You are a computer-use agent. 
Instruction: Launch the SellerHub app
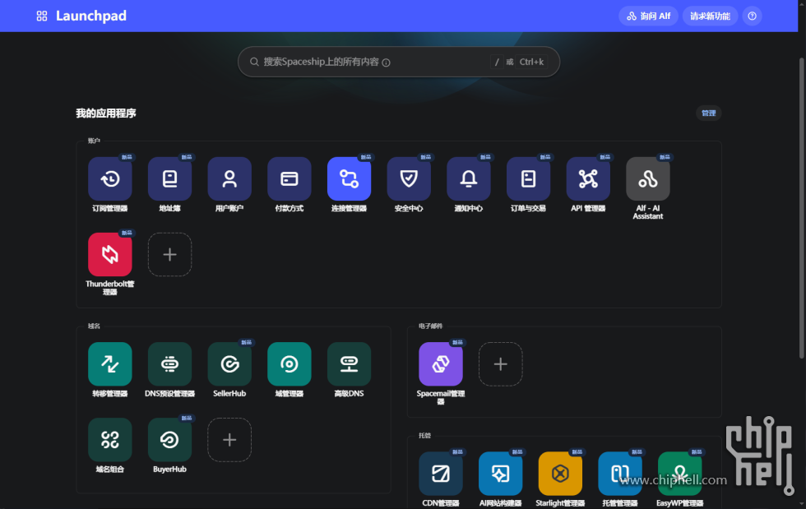229,364
